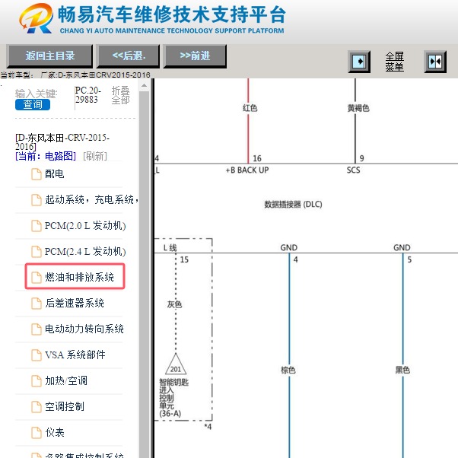Click [当前：电路图] link
The width and height of the screenshot is (458, 458).
[46, 156]
